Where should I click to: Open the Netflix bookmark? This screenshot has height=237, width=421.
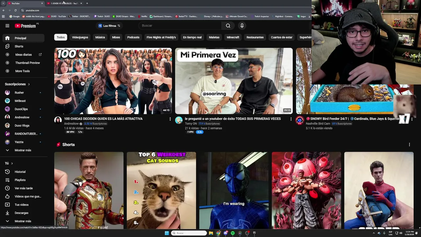(142, 16)
